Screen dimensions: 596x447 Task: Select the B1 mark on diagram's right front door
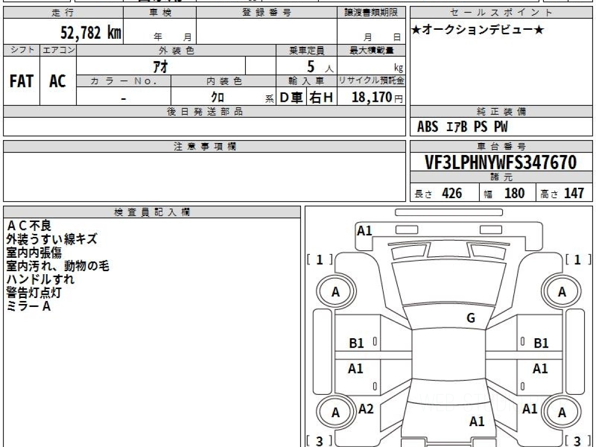tap(541, 343)
